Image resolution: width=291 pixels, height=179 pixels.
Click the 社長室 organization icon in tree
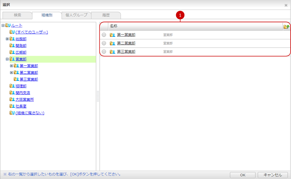click(x=12, y=106)
